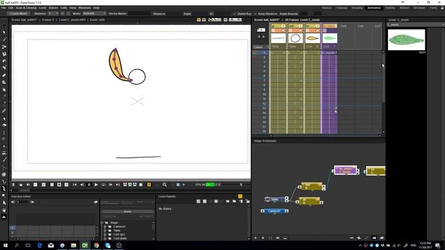Step to previous frame in viewer
Screen dimensions: 445x250
tap(82, 185)
